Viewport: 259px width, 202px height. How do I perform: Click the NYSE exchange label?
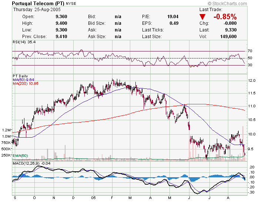pos(71,4)
